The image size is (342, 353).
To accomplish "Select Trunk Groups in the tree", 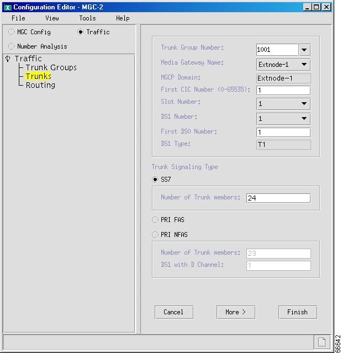I will pos(51,67).
